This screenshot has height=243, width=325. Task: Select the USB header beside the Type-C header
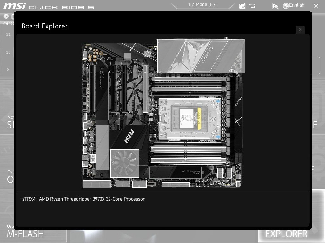point(139,184)
